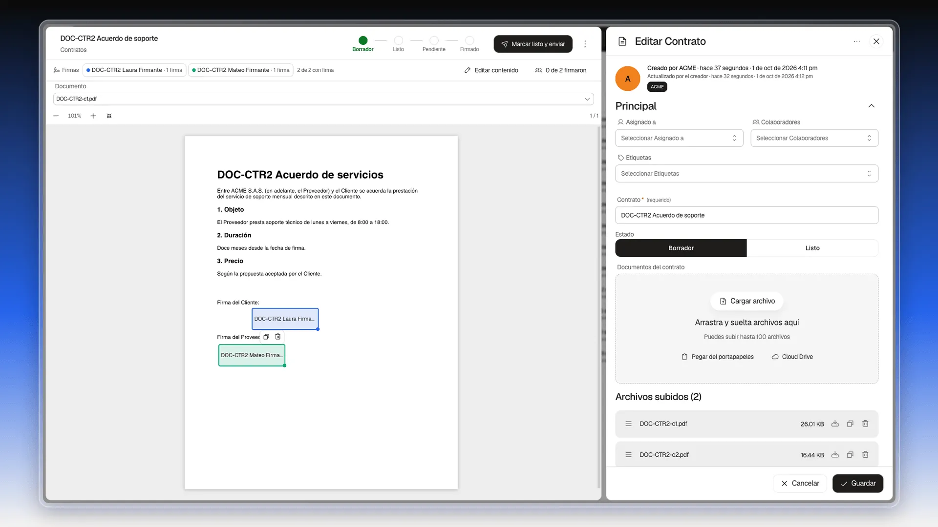Open the Seleccionar Etiquetas dropdown
This screenshot has height=527, width=938.
point(746,174)
